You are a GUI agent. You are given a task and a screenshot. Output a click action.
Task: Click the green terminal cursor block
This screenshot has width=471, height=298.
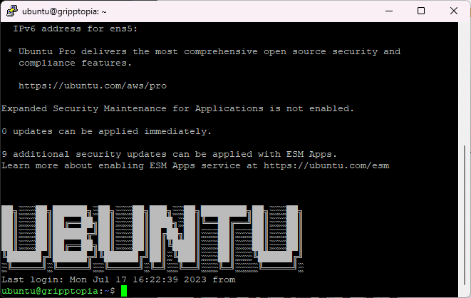(x=123, y=291)
